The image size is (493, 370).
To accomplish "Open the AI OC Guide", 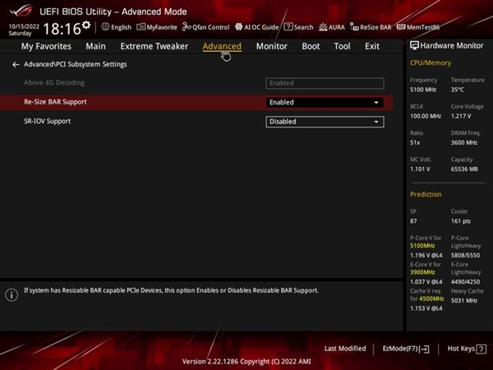I will pos(256,27).
